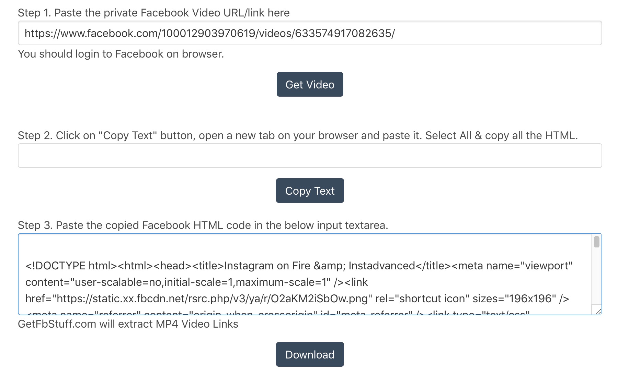The image size is (618, 390).
Task: Click the Step 3 label text
Action: 203,226
